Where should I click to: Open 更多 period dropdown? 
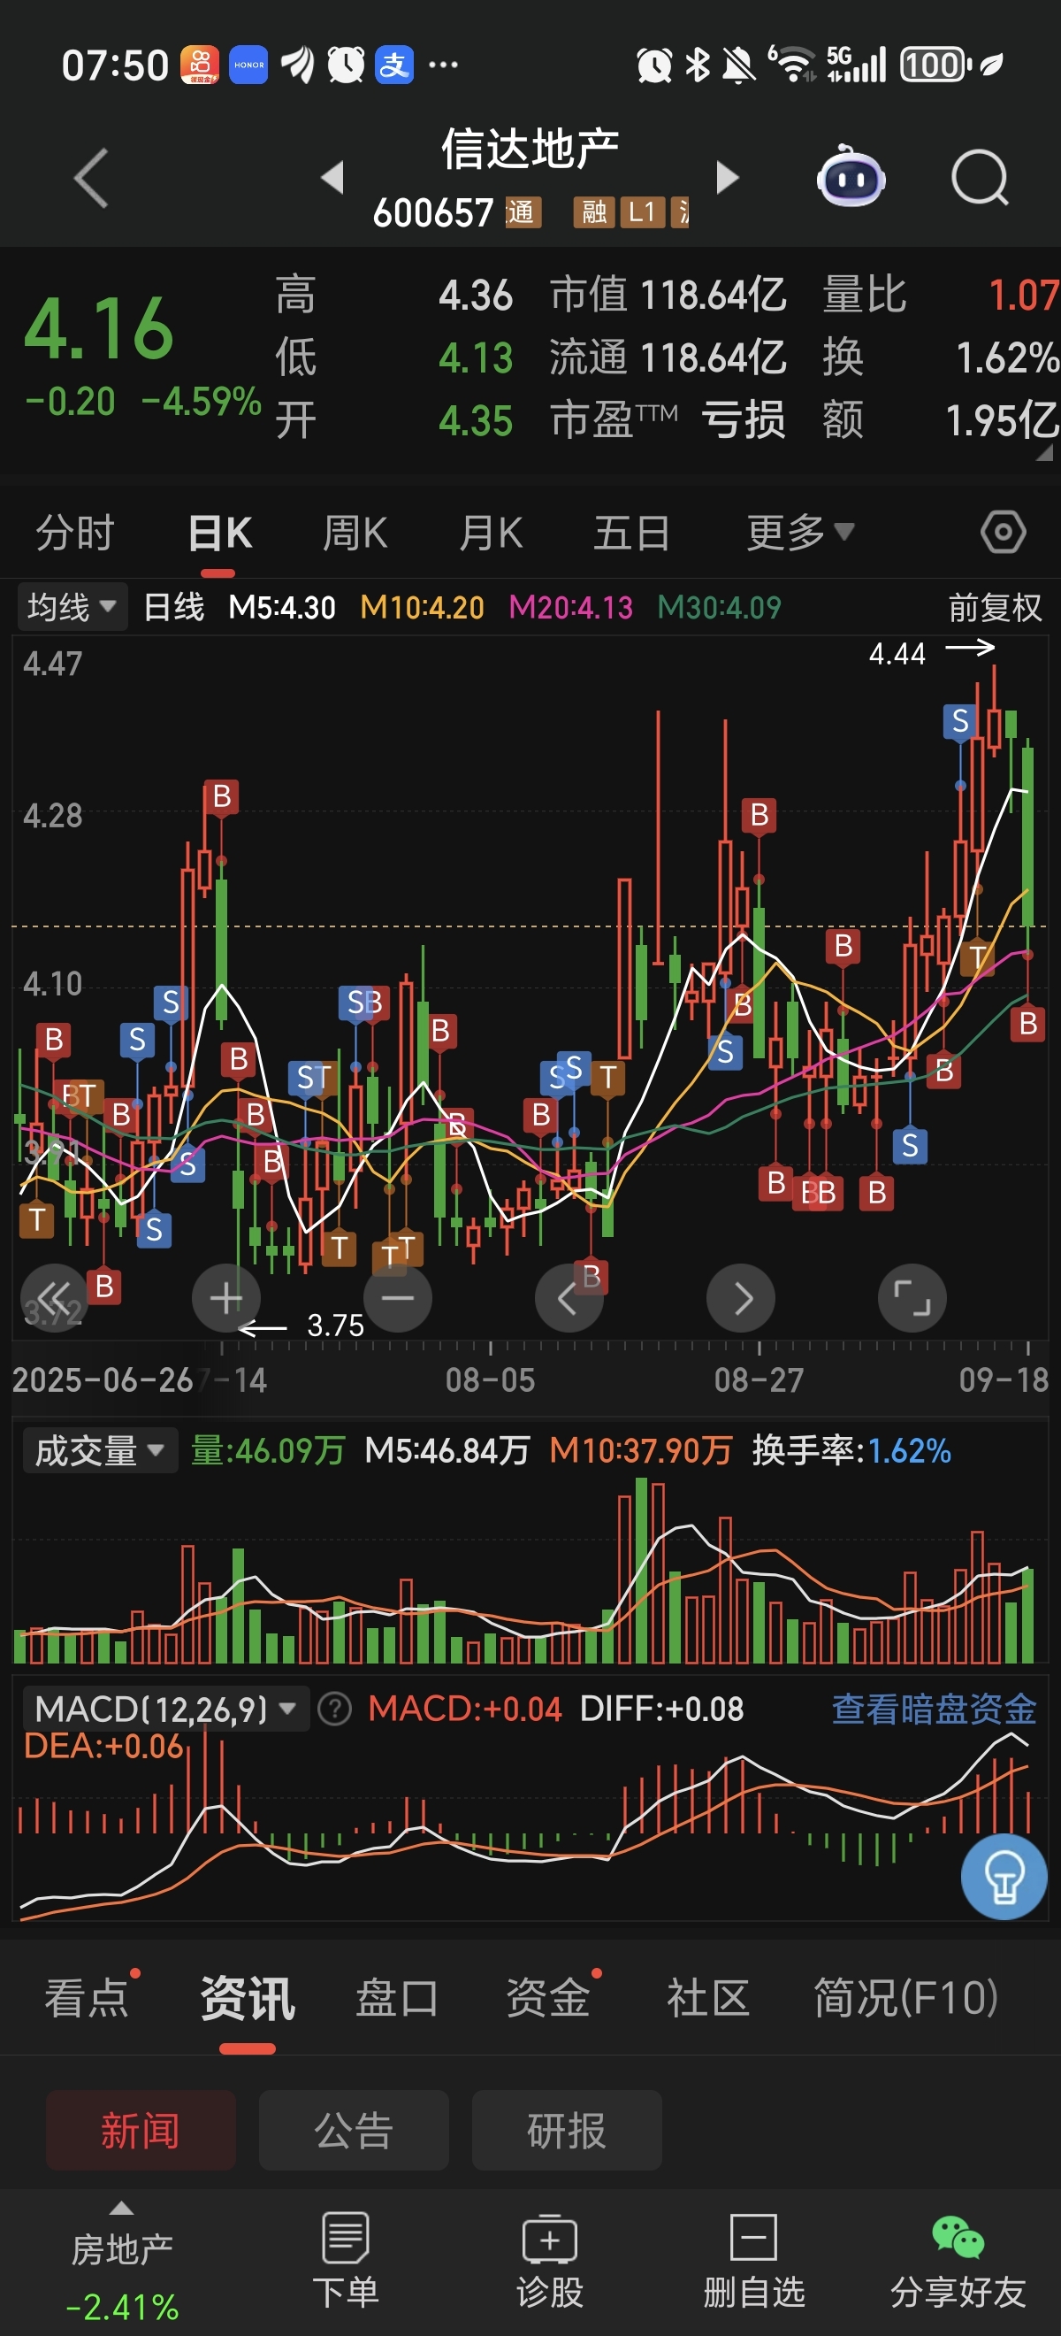pyautogui.click(x=799, y=533)
